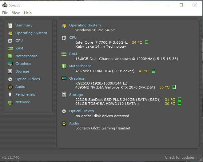The width and height of the screenshot is (203, 162).
Task: Show the RAM sidebar section
Action: tap(19, 48)
